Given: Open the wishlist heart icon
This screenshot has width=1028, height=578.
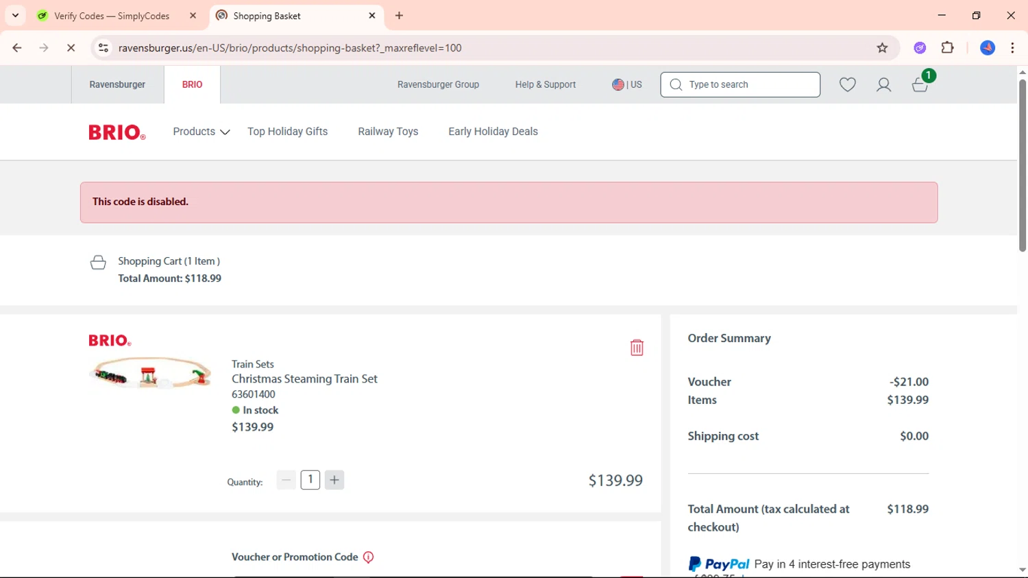Looking at the screenshot, I should click(x=848, y=84).
